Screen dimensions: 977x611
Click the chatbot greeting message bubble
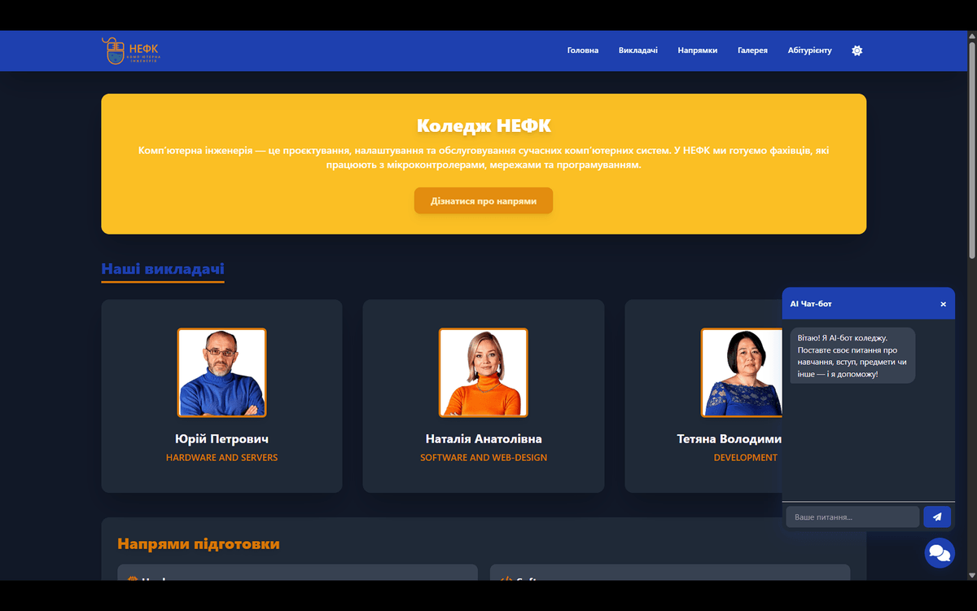point(852,355)
